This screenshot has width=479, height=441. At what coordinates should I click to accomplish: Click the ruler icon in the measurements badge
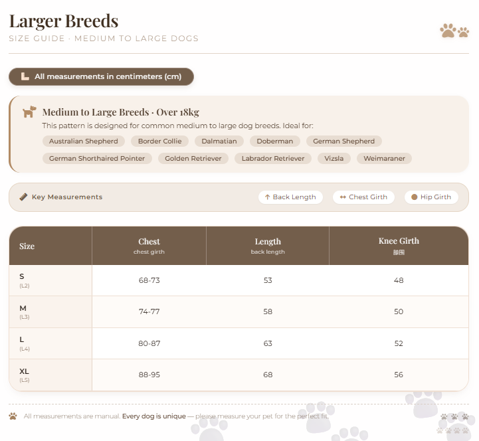[x=25, y=76]
